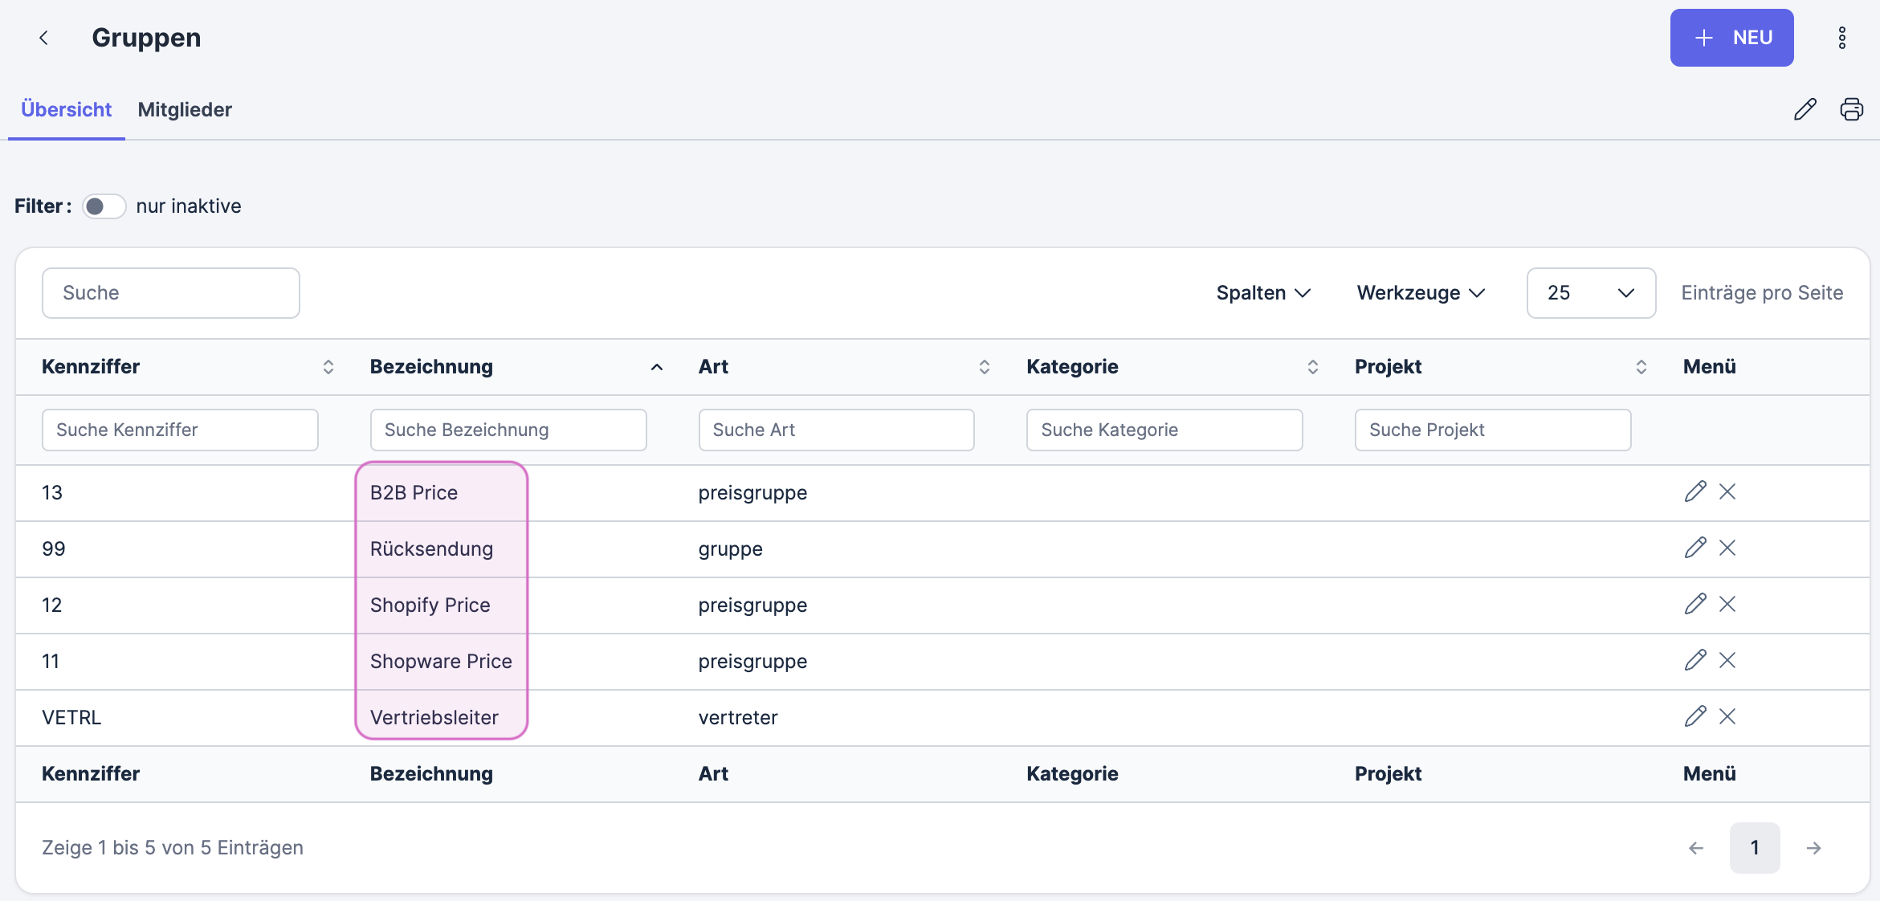Open the three-dot options menu top right
The width and height of the screenshot is (1880, 901).
click(1842, 37)
